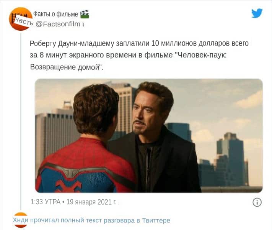The image size is (272, 230).
Task: Click the clapperboard emoji beside the name
Action: 85,14
